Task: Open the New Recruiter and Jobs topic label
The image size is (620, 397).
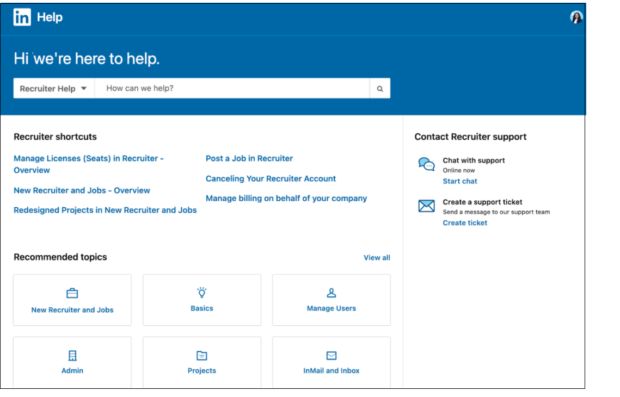Action: [72, 310]
